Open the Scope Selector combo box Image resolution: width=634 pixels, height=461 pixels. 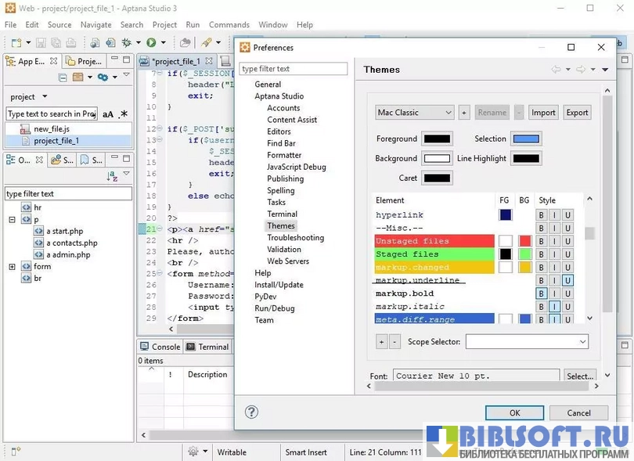pos(527,342)
